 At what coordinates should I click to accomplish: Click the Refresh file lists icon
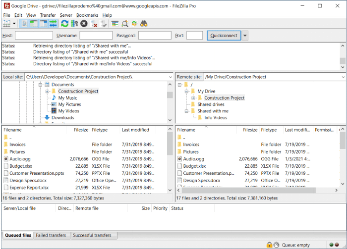[64, 23]
